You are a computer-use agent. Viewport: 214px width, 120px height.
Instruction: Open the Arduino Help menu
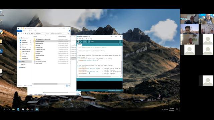[x=91, y=39]
